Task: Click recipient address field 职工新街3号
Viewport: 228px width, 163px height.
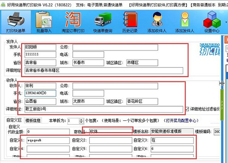Action: coord(104,109)
